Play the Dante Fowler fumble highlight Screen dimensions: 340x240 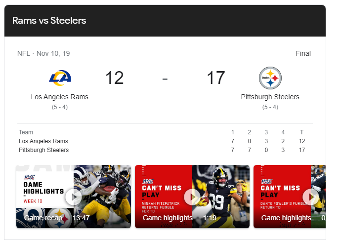tap(310, 197)
